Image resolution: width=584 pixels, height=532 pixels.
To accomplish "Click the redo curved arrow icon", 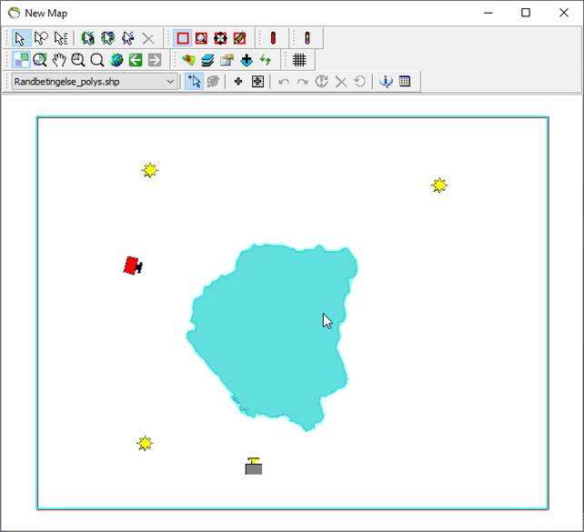I will [302, 82].
